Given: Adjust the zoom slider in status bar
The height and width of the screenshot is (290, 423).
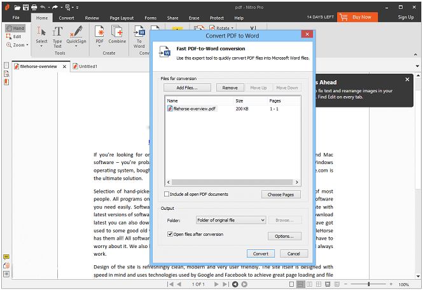Looking at the screenshot, I should (369, 284).
